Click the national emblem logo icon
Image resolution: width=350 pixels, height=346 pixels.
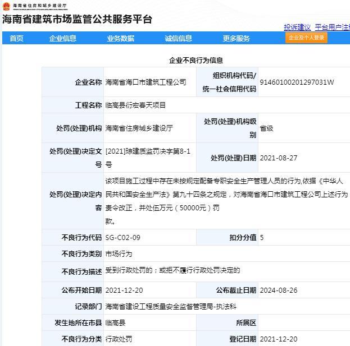pyautogui.click(x=6, y=6)
